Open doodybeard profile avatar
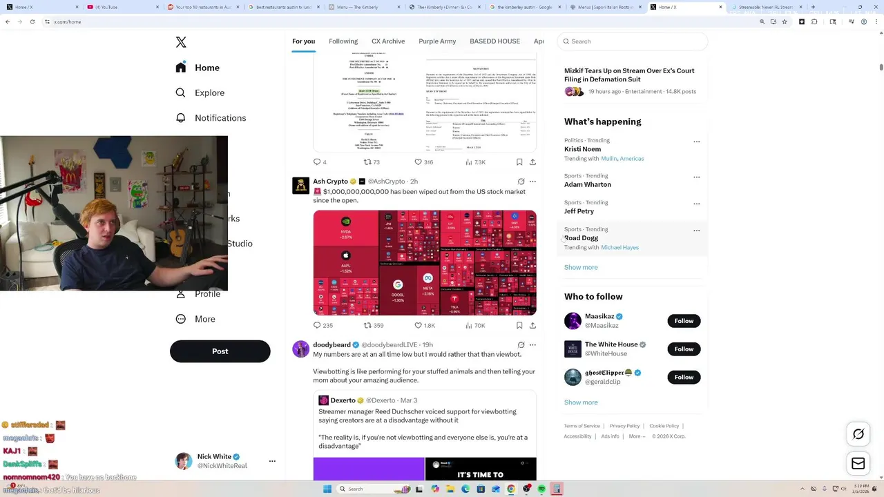The image size is (884, 497). pos(301,349)
